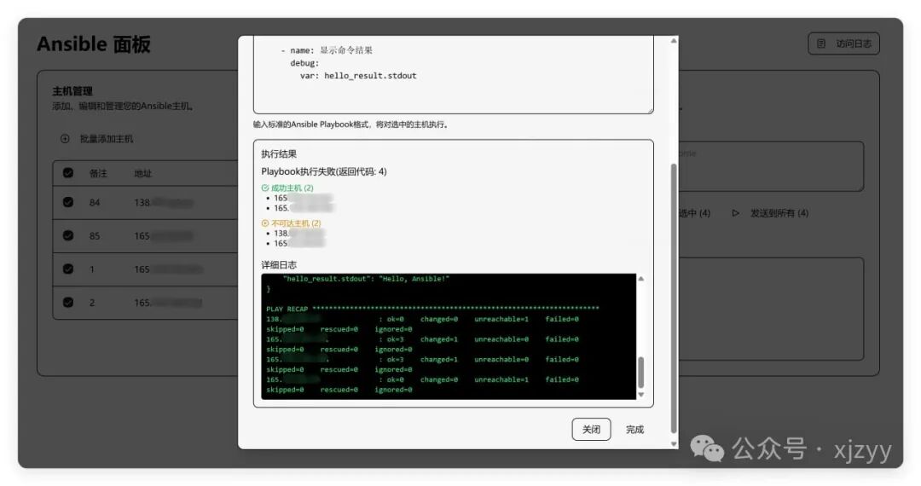Click the PLAY RECAP line in log

432,309
